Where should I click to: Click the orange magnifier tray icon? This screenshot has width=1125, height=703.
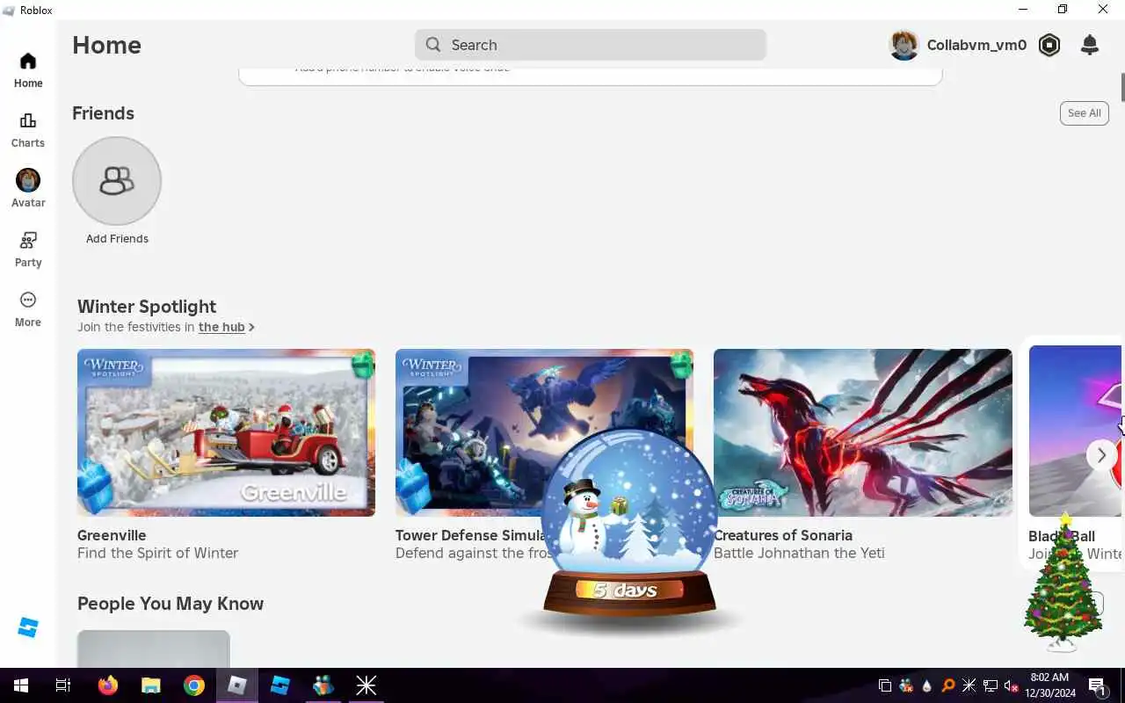click(947, 685)
